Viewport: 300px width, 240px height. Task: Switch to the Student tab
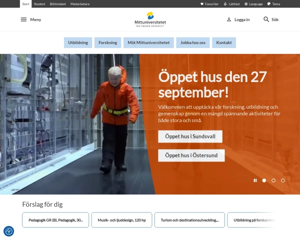pos(39,4)
